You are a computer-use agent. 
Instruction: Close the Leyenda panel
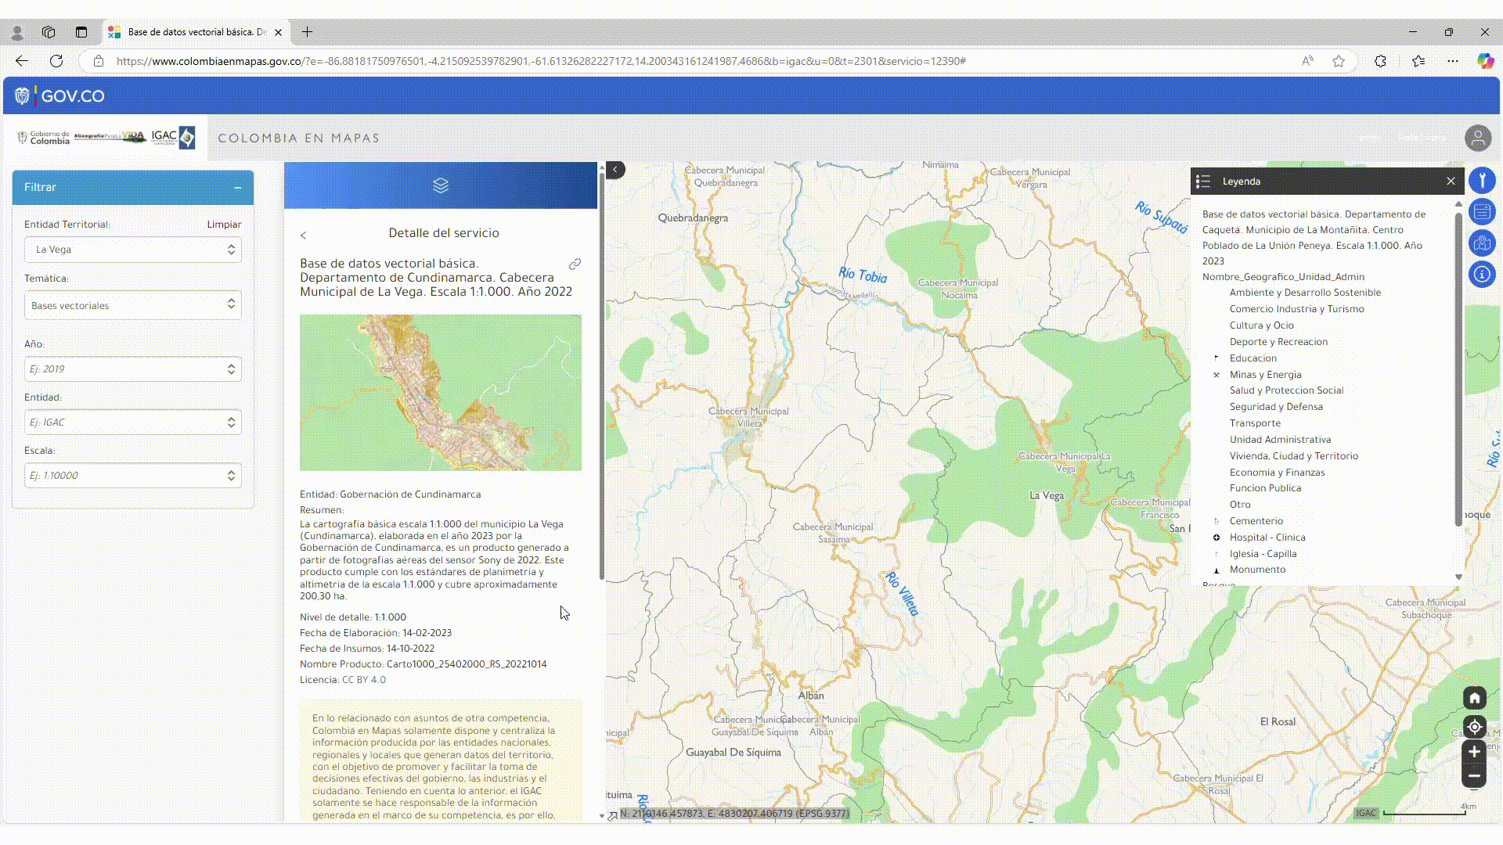pos(1451,181)
